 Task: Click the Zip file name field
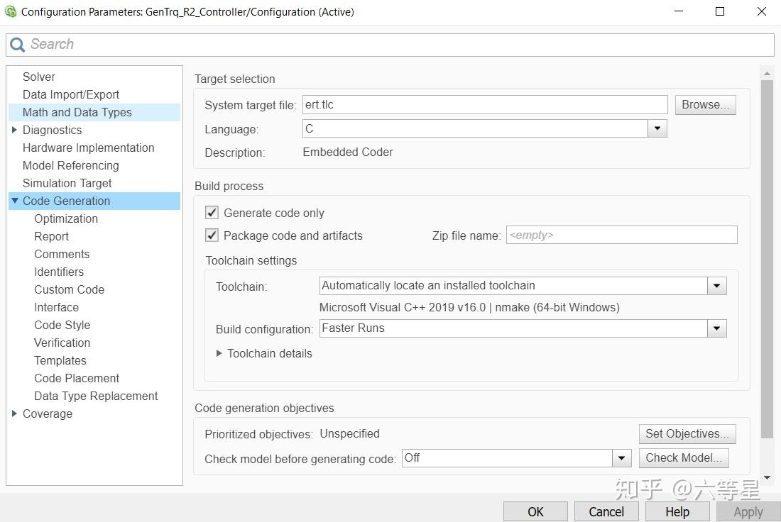point(622,235)
